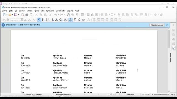Expand the Insert Table dropdown arrow

click(x=85, y=15)
